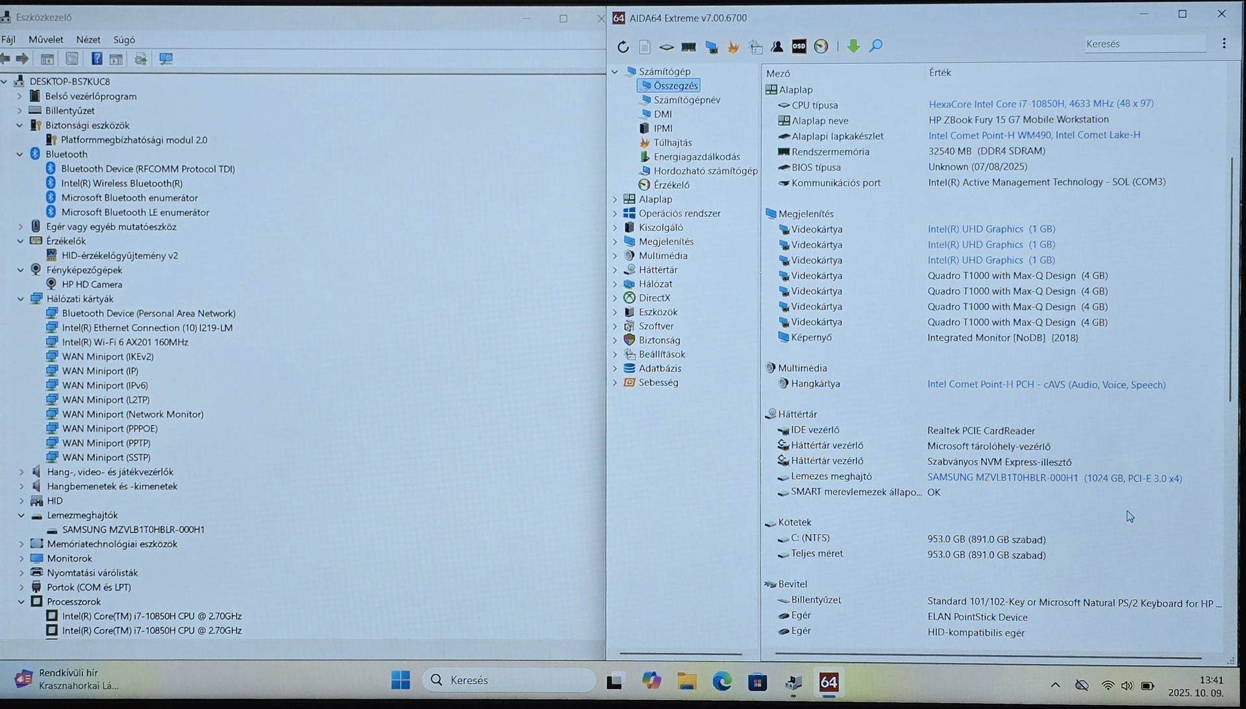Screen dimensions: 1246x709
Task: Expand the Monitorok category
Action: click(x=21, y=559)
